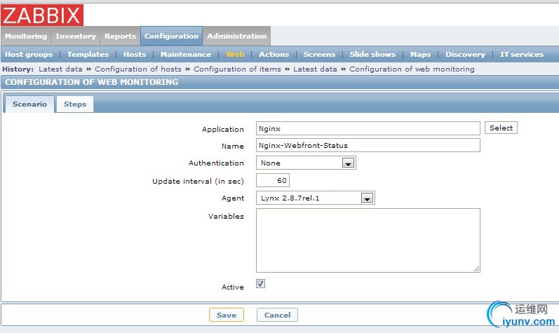This screenshot has height=333, width=559.
Task: Open the Administration menu
Action: tap(237, 36)
